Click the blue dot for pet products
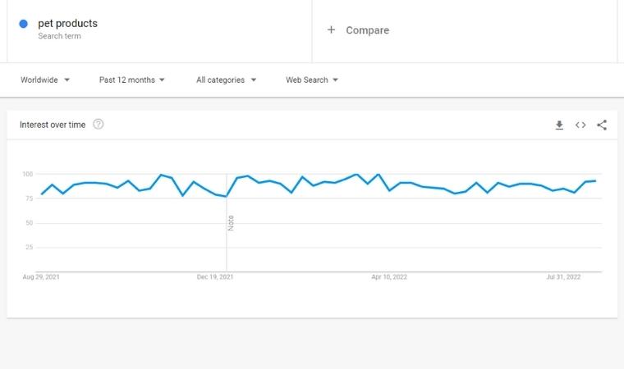The width and height of the screenshot is (624, 369). [x=24, y=24]
